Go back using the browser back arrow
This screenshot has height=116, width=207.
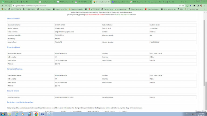pyautogui.click(x=2, y=6)
